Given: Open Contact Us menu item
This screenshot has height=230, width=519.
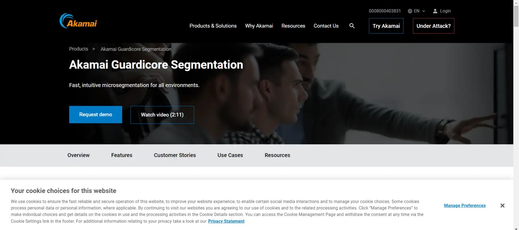Looking at the screenshot, I should pos(326,26).
